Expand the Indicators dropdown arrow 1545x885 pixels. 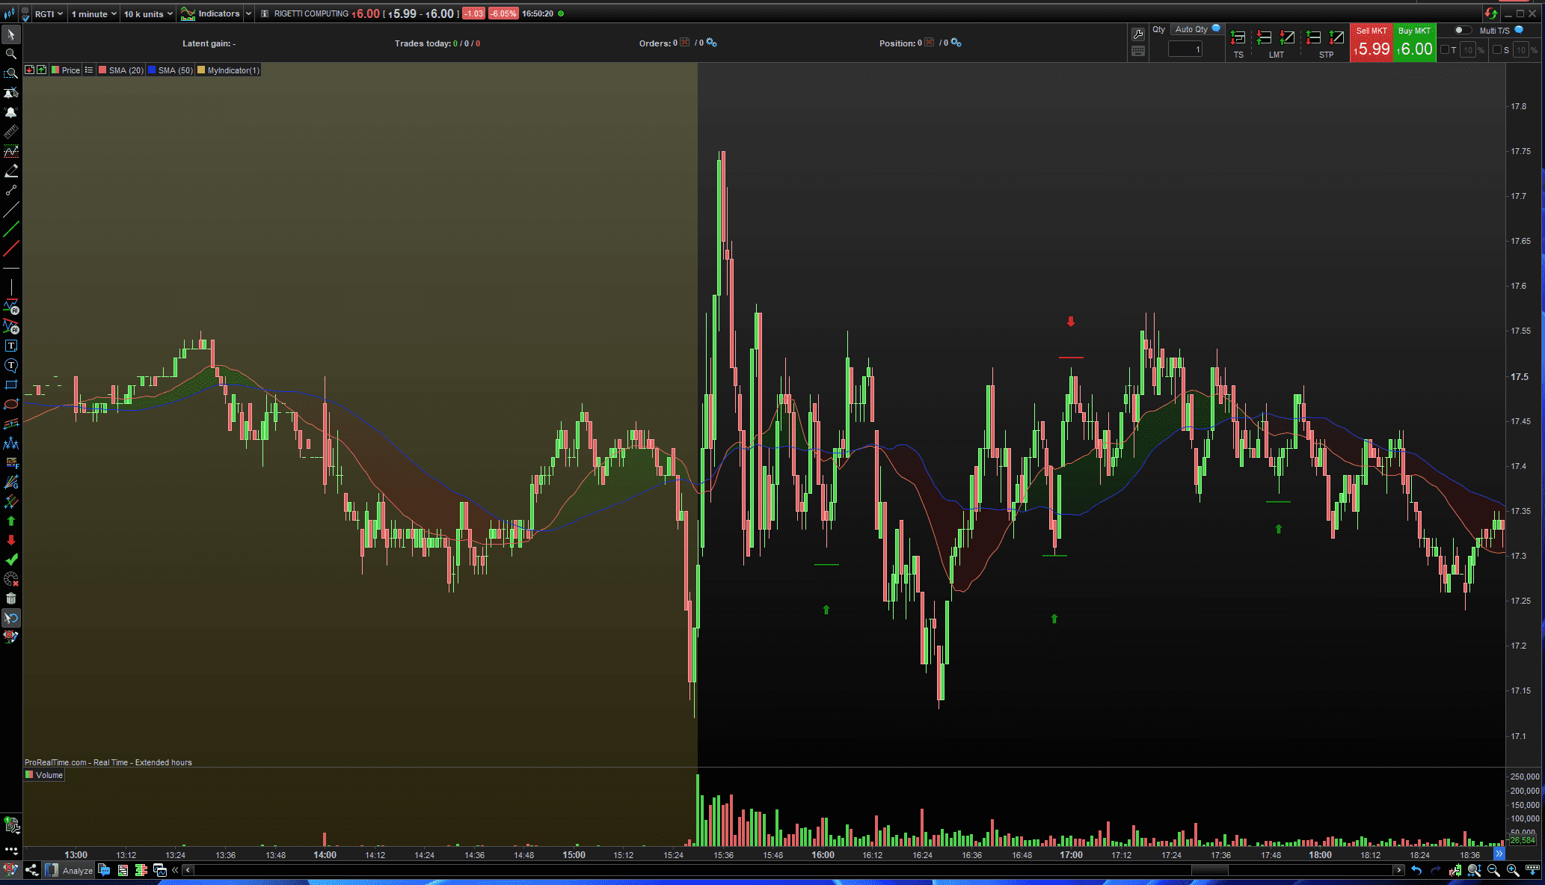pos(248,13)
